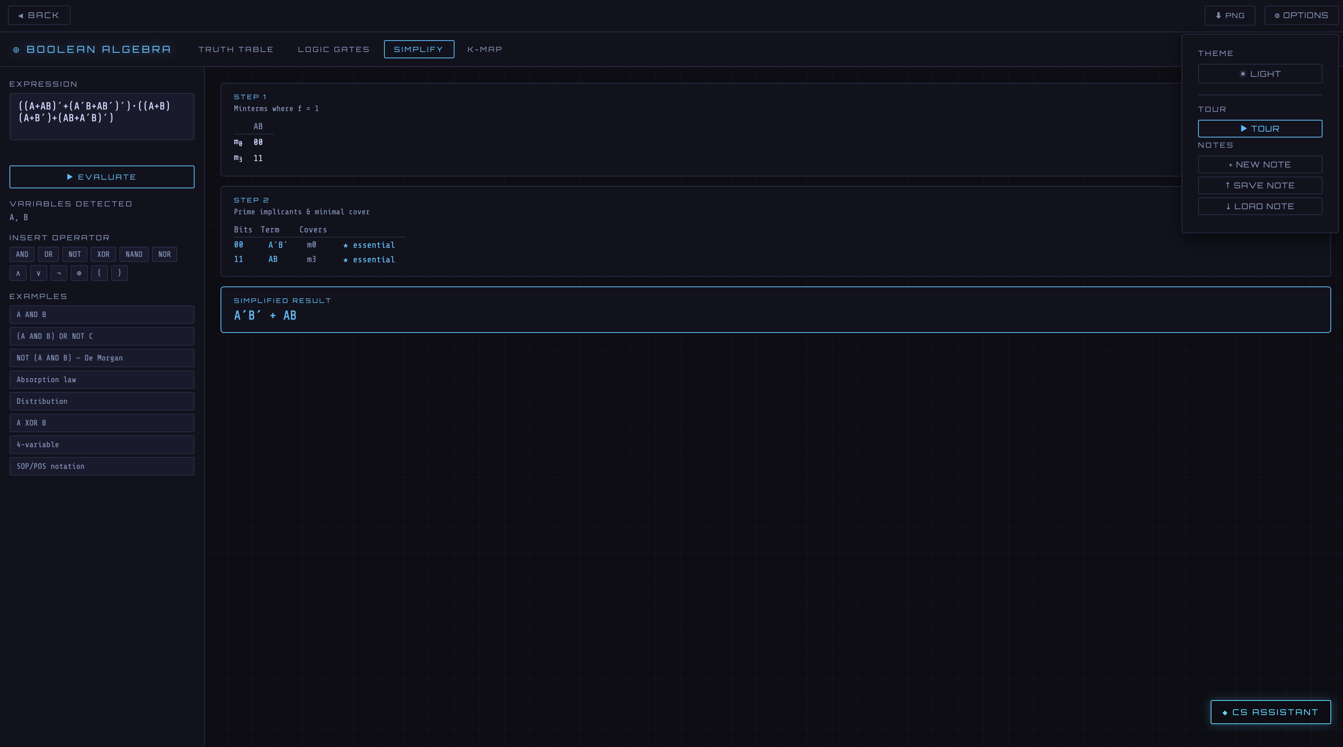
Task: Insert the ∧ conjunction symbol
Action: pos(18,273)
